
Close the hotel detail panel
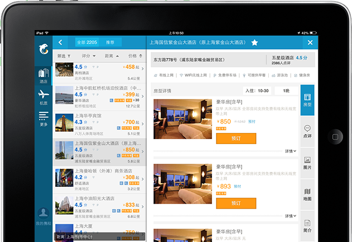[310, 42]
